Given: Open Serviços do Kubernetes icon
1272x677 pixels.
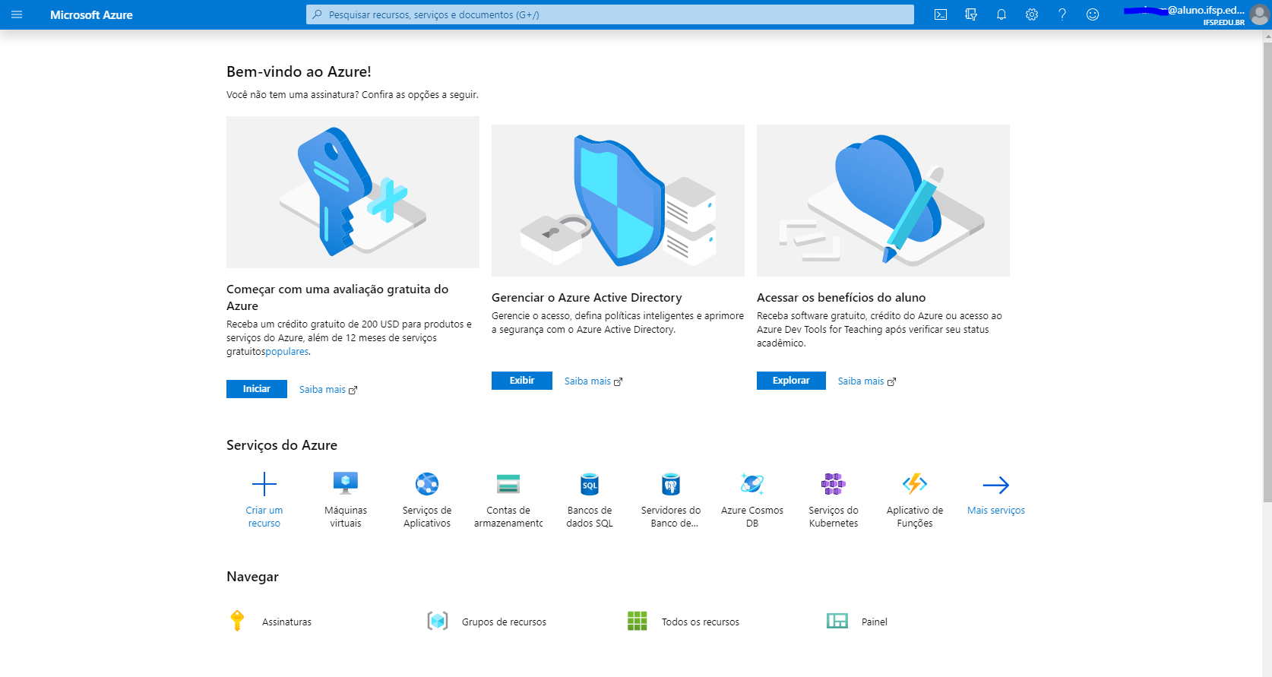Looking at the screenshot, I should point(834,483).
